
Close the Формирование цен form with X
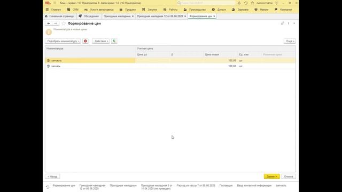(294, 23)
